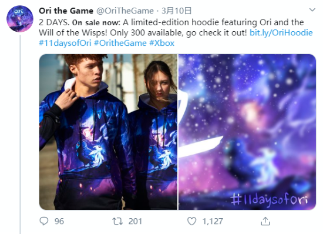Like the tweet with the heart icon
The width and height of the screenshot is (323, 234).
click(191, 221)
